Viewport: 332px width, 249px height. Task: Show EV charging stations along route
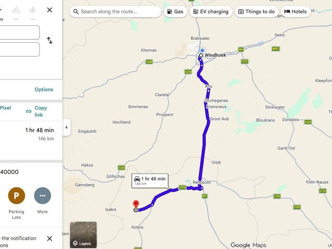211,12
